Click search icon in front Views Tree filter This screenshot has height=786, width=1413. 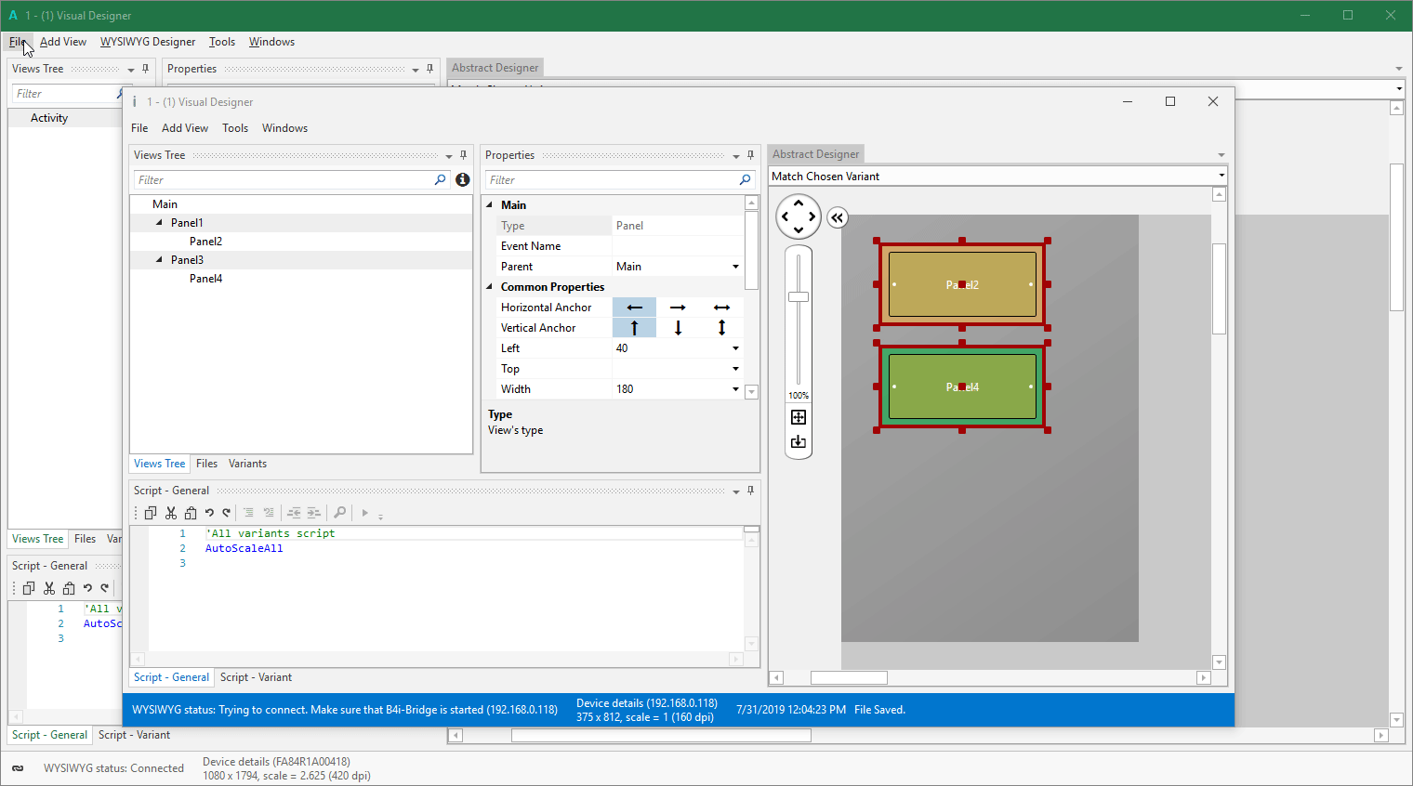[x=441, y=179]
